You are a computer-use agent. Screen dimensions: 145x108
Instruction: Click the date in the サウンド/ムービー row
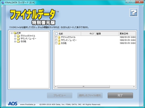128,40
